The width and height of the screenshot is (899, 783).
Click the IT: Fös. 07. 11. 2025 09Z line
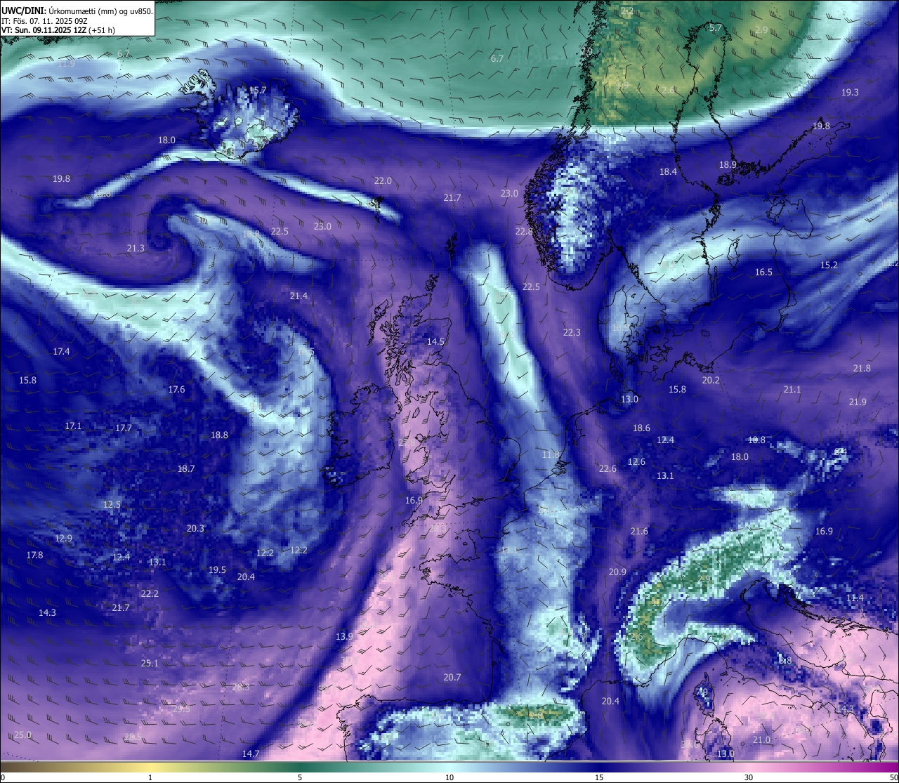[x=44, y=21]
